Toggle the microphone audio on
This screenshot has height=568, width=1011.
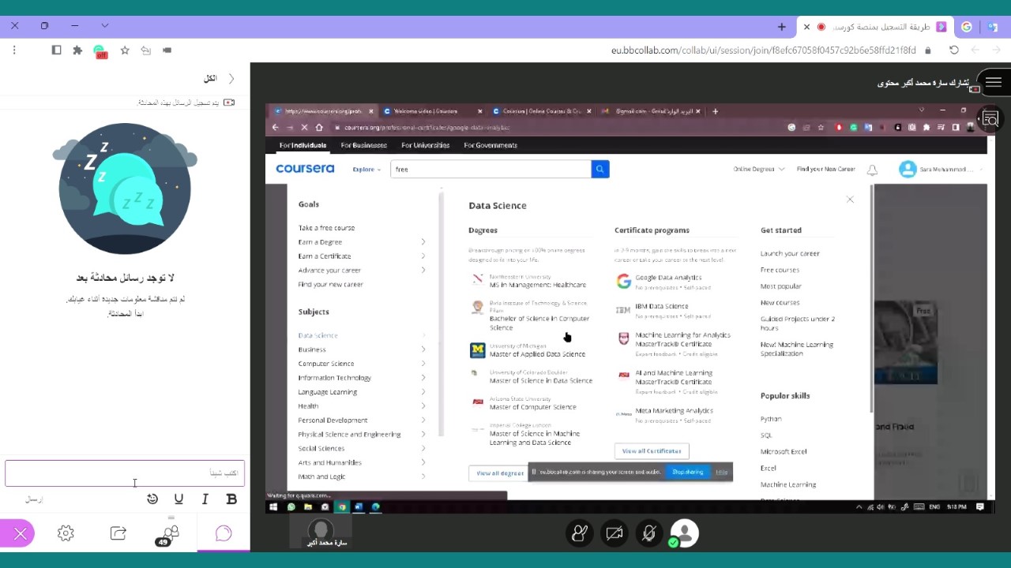[648, 534]
